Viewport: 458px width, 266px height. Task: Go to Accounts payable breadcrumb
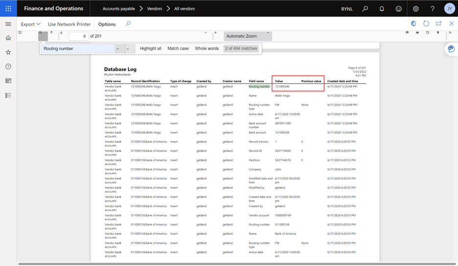click(118, 9)
